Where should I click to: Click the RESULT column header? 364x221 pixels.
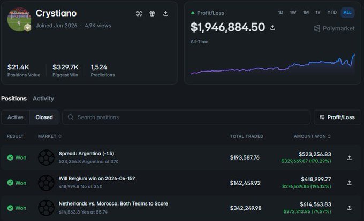[15, 136]
